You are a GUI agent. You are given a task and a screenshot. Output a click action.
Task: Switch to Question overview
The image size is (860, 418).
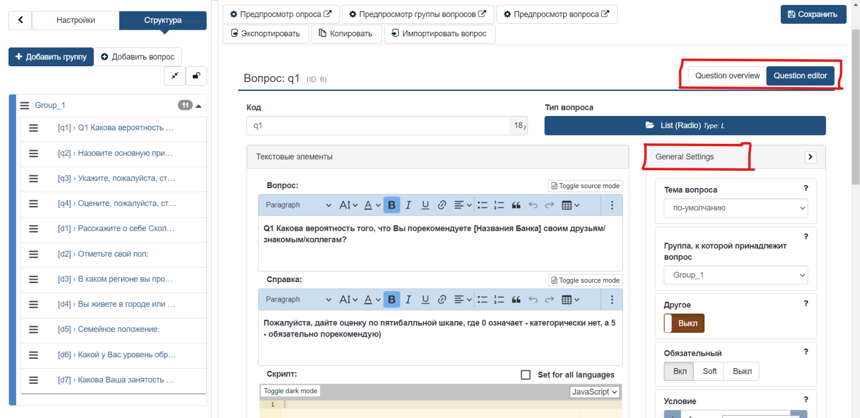pos(728,76)
